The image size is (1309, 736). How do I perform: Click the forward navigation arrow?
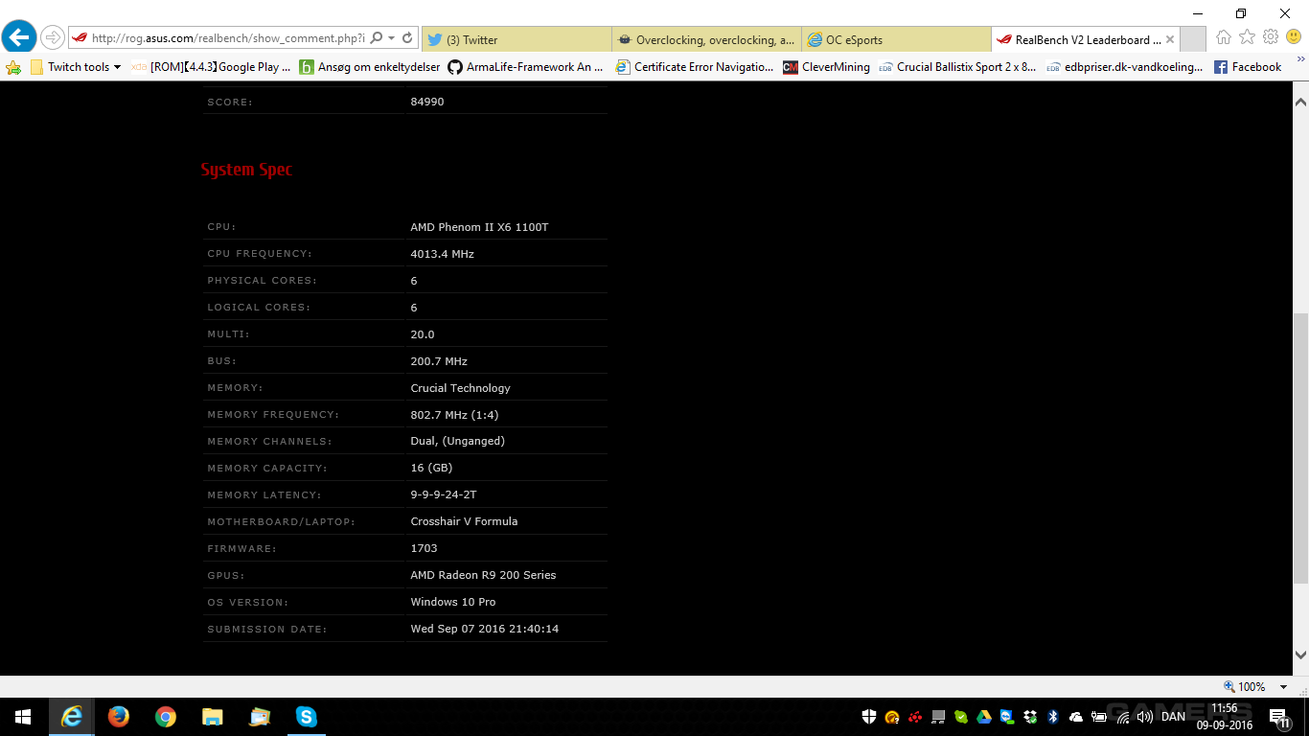(x=52, y=38)
